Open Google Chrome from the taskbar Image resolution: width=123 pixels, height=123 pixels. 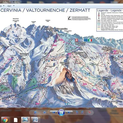(x=5, y=120)
